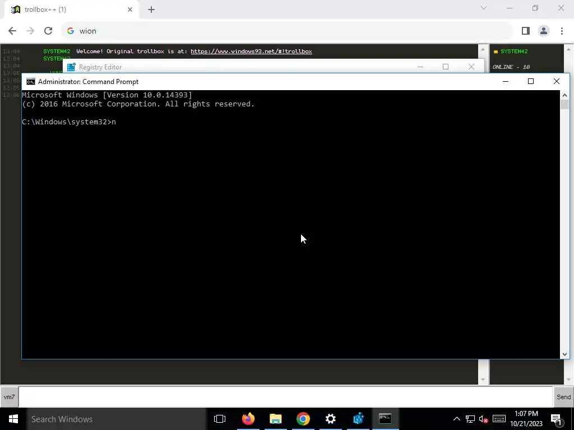
Task: Click the network tray icon
Action: (x=470, y=419)
